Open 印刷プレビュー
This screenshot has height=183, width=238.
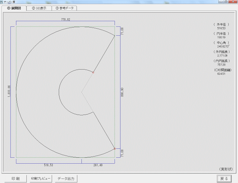[x=41, y=179]
